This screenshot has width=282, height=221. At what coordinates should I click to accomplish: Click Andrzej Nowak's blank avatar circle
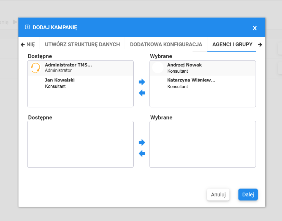pos(158,68)
